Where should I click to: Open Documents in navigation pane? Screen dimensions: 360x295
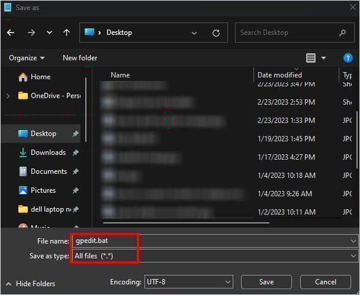[x=43, y=171]
